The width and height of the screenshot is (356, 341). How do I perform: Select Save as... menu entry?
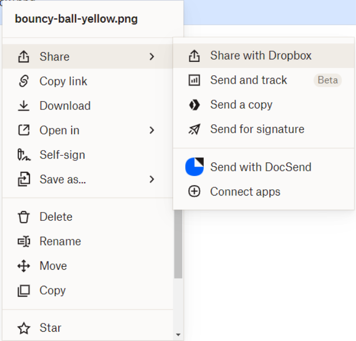click(x=88, y=180)
